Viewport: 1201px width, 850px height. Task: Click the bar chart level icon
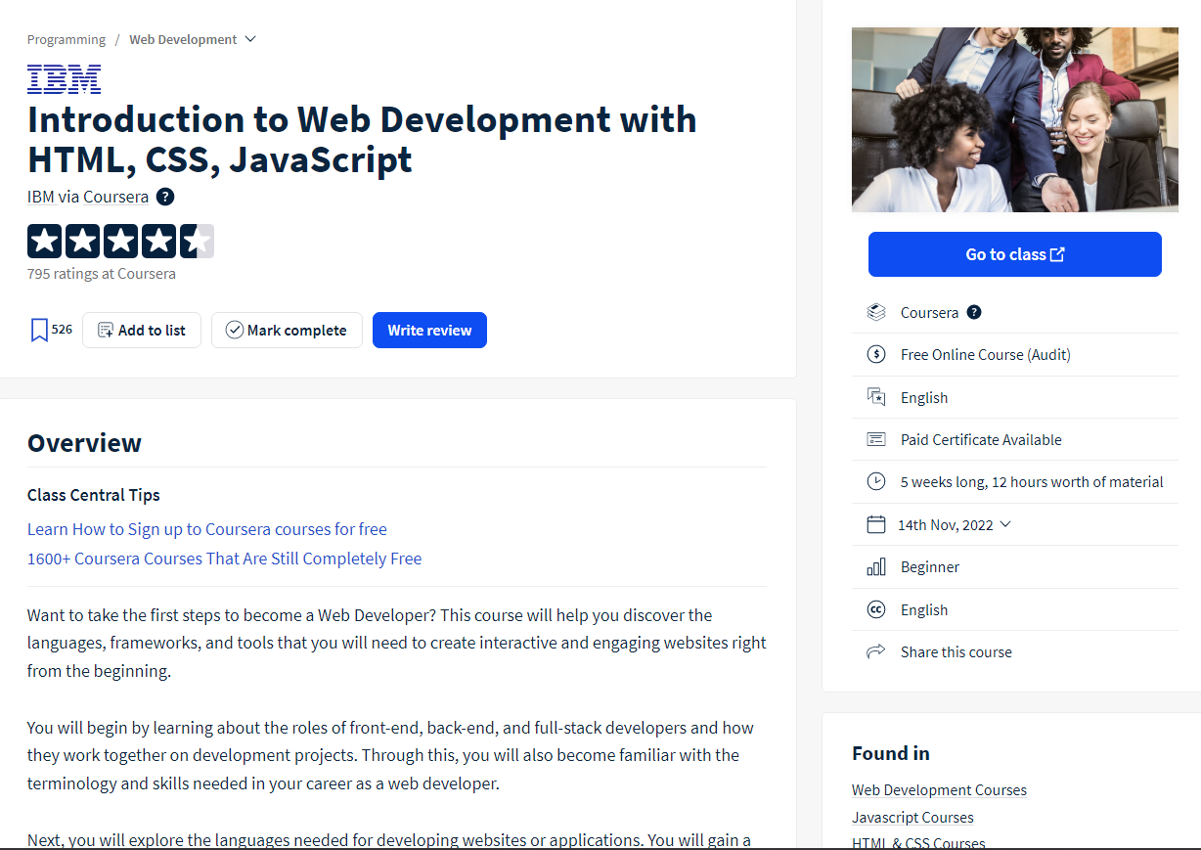(876, 566)
